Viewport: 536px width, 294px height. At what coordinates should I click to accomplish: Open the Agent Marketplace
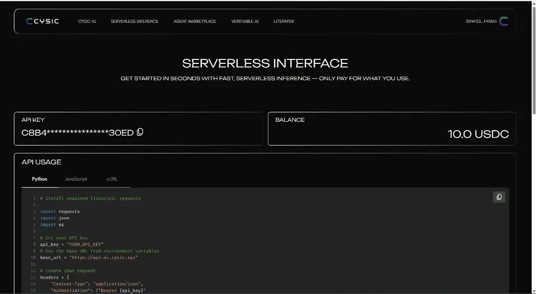[x=195, y=21]
